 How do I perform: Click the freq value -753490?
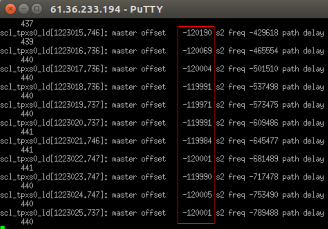coord(264,195)
